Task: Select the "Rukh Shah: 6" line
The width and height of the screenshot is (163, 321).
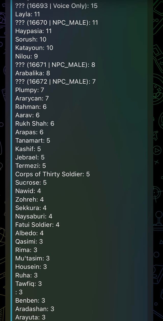Action: (x=35, y=124)
